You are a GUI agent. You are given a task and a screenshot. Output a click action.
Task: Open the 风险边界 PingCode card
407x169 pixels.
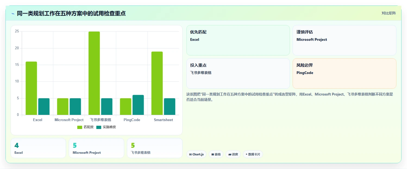[x=345, y=73]
